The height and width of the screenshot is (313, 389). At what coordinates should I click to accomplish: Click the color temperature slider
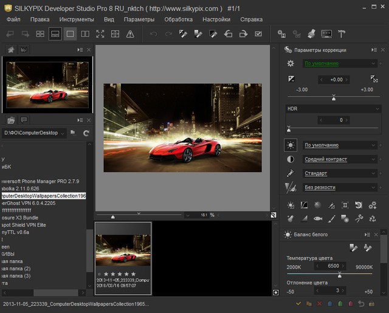coord(339,275)
